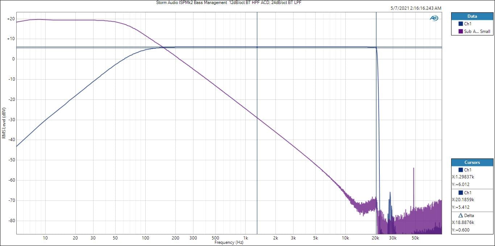Select the cursor marker at 1.29837k
Screen dimensions: 495x246
coord(257,47)
